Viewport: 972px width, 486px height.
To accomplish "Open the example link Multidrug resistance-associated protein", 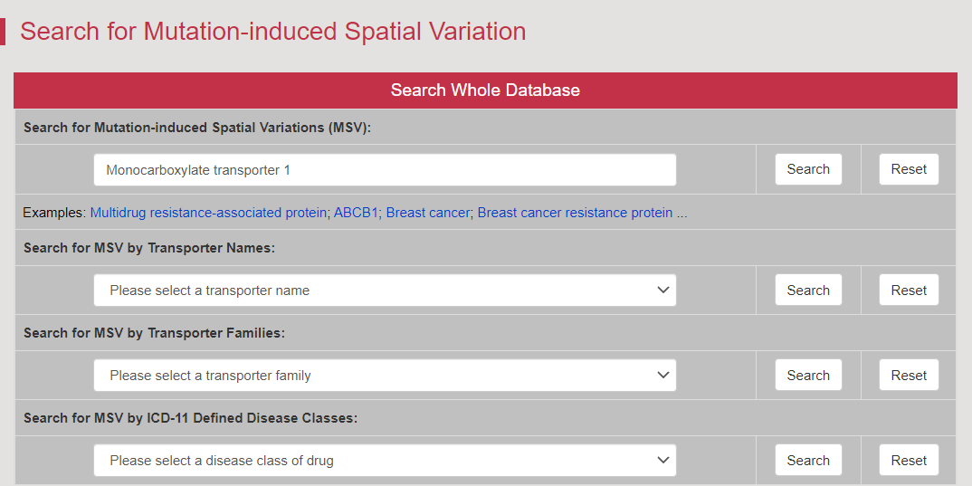I will tap(208, 213).
